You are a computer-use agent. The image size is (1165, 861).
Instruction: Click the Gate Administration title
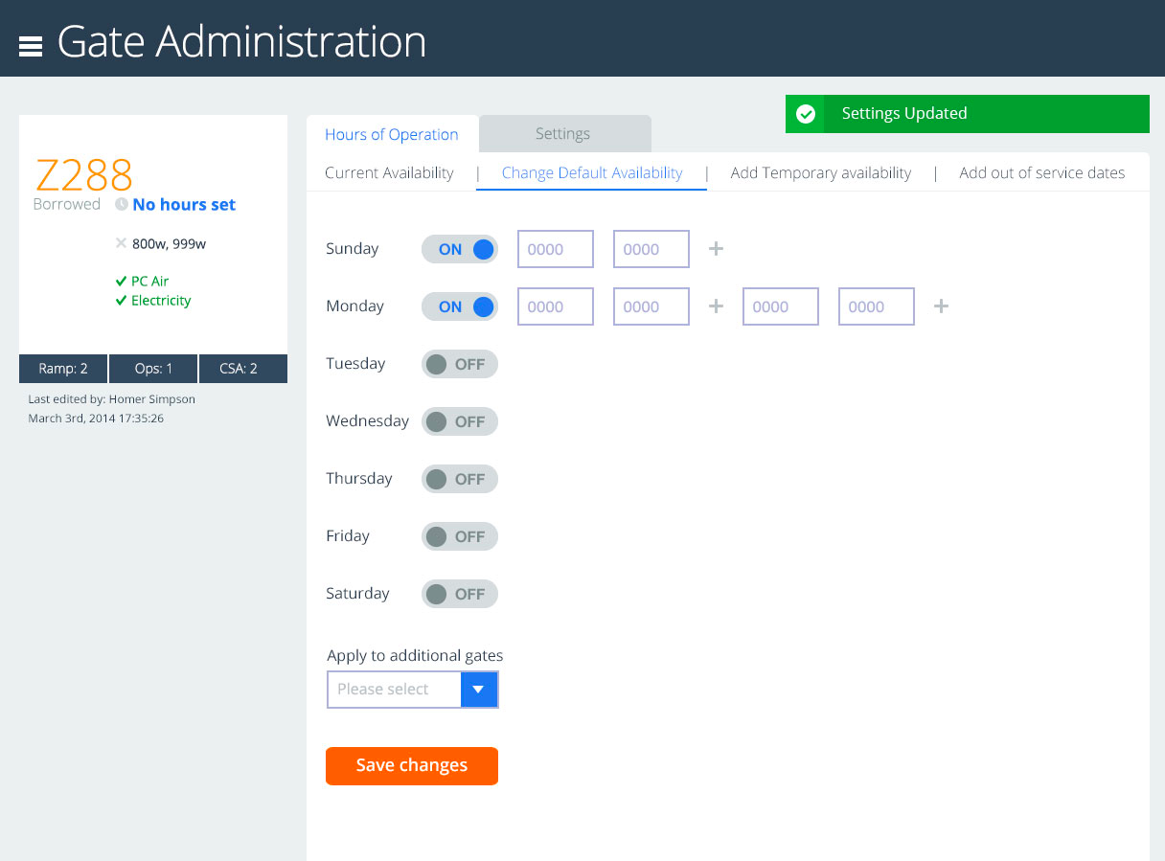(x=241, y=42)
